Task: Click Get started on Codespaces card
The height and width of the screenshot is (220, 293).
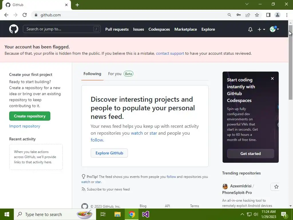Action: click(250, 154)
